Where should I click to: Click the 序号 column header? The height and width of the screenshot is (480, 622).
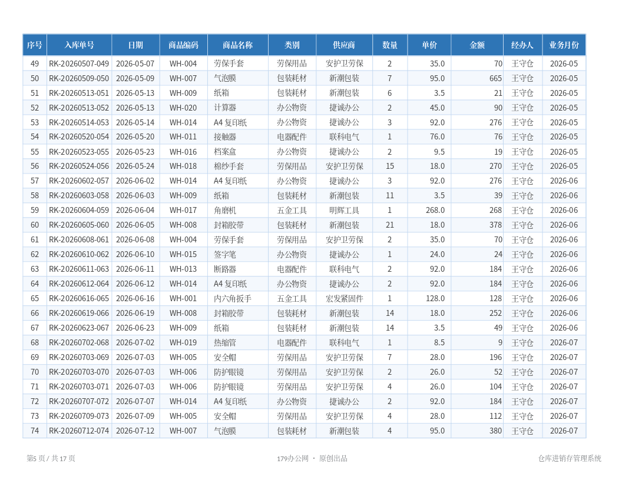35,45
